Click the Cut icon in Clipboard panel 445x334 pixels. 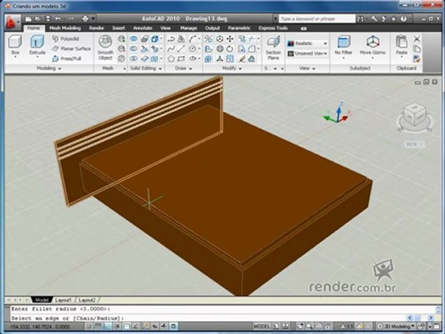(417, 39)
